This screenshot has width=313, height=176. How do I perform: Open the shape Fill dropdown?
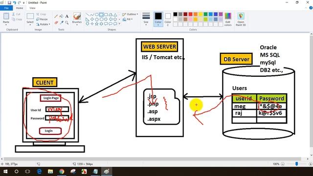(x=128, y=20)
